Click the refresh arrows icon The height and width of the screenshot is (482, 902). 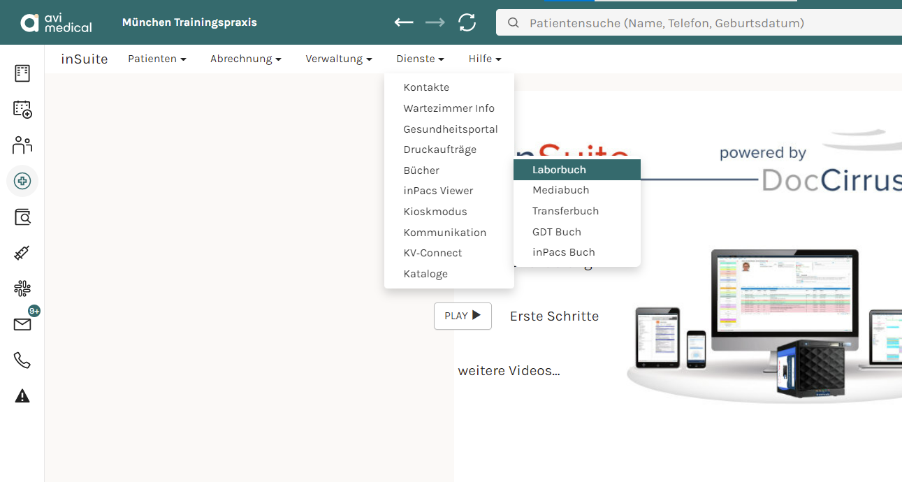(x=467, y=22)
